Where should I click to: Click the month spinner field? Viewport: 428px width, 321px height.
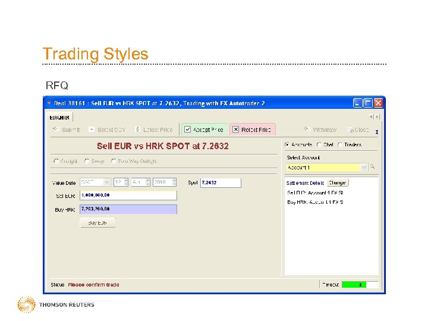[140, 182]
